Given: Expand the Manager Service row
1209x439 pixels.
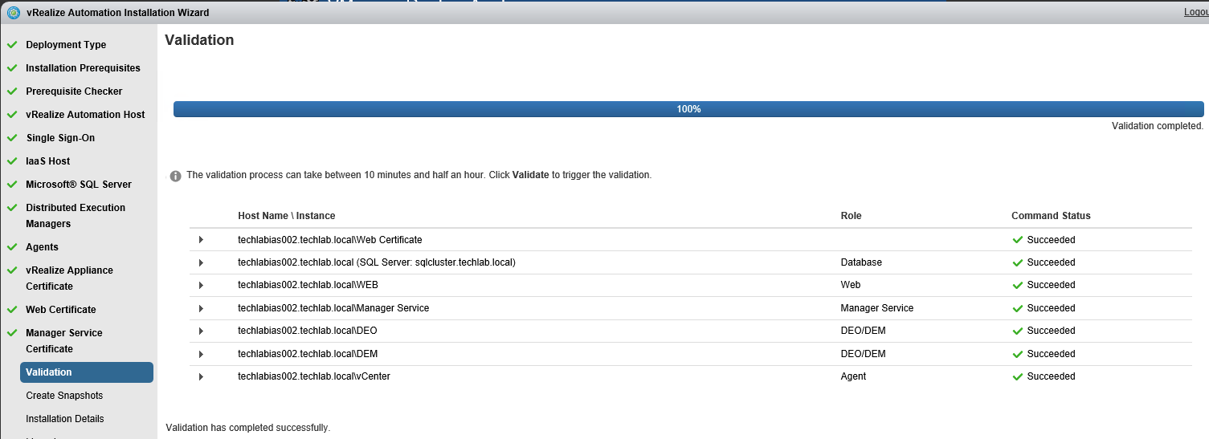Looking at the screenshot, I should pyautogui.click(x=201, y=308).
